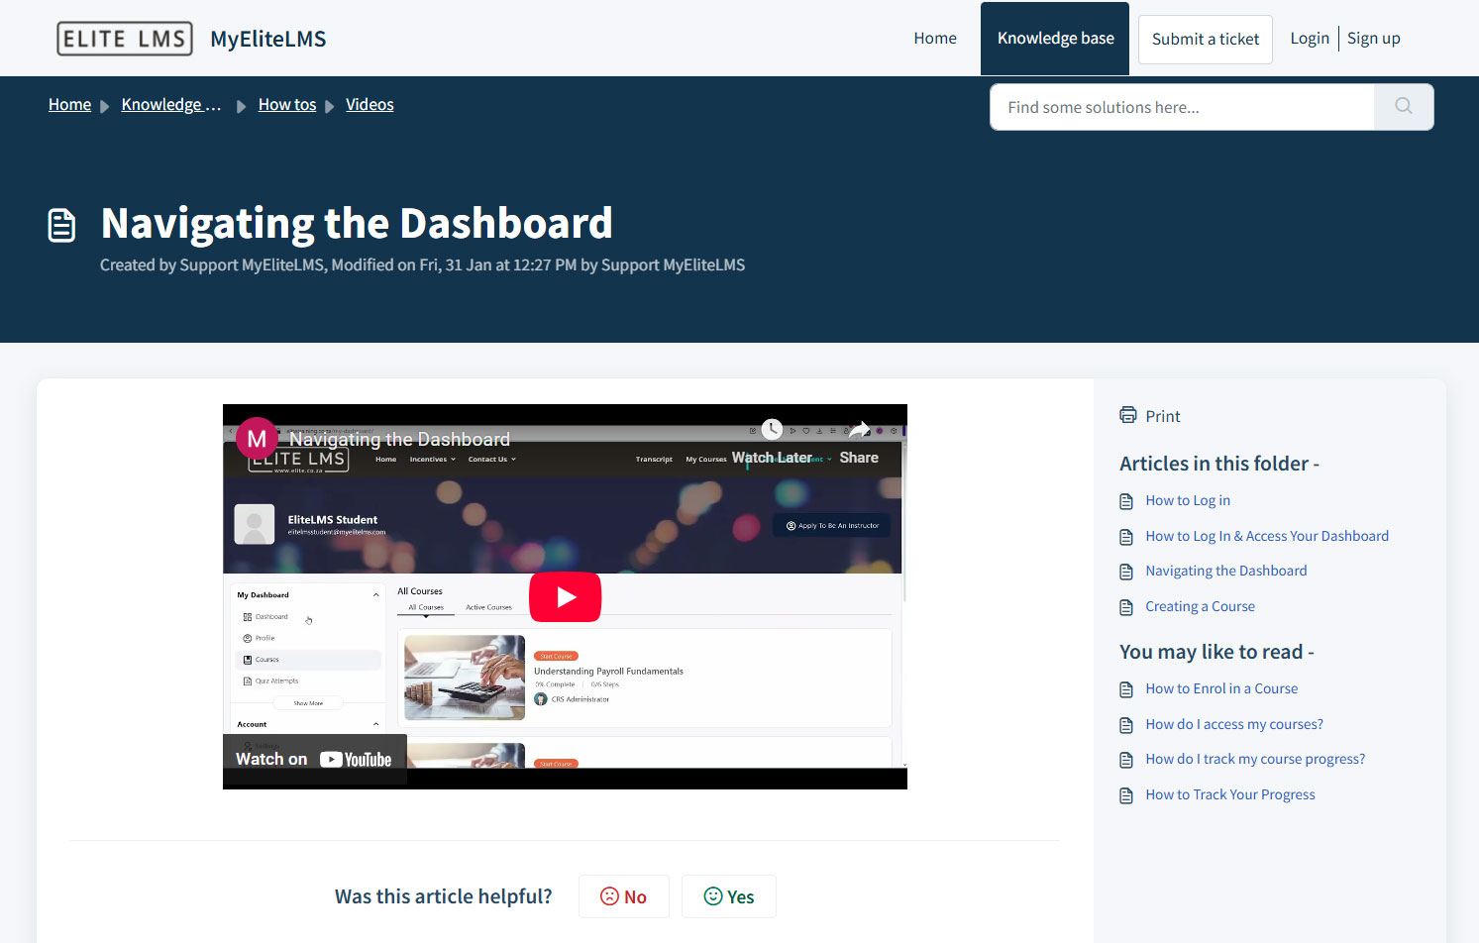
Task: Open the Knowledge base tab
Action: [1055, 39]
